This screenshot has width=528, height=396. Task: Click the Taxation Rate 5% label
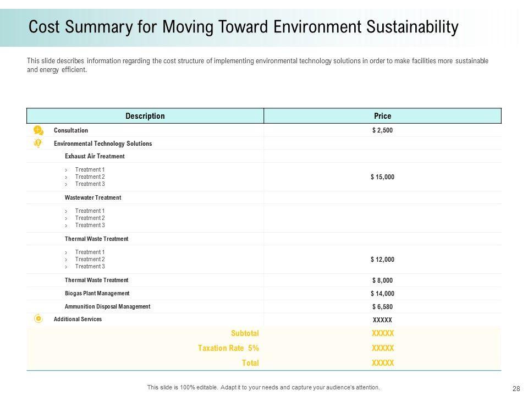click(x=228, y=348)
